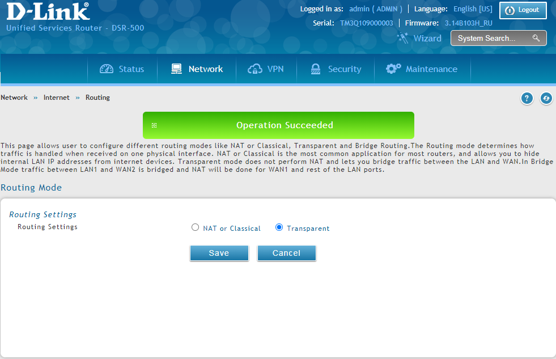Click Routing in the breadcrumb
Viewport: 556px width, 359px height.
point(97,98)
